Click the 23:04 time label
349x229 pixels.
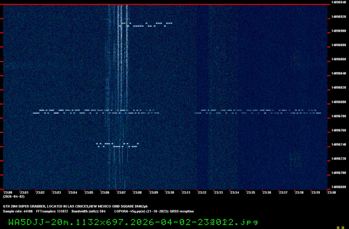pyautogui.click(x=73, y=192)
